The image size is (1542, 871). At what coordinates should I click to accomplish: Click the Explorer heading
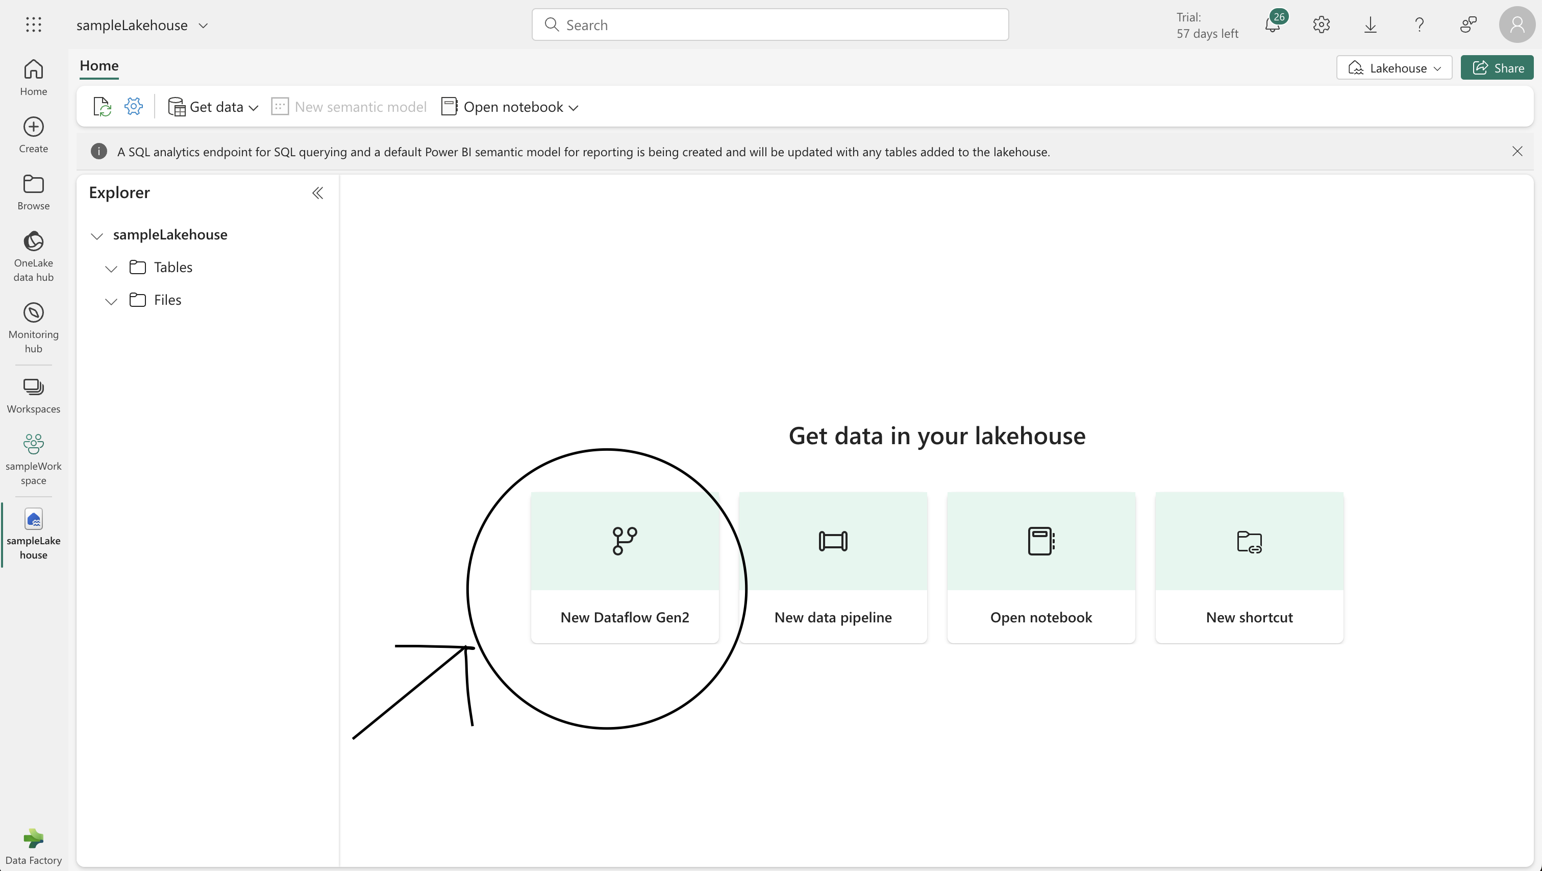(119, 192)
